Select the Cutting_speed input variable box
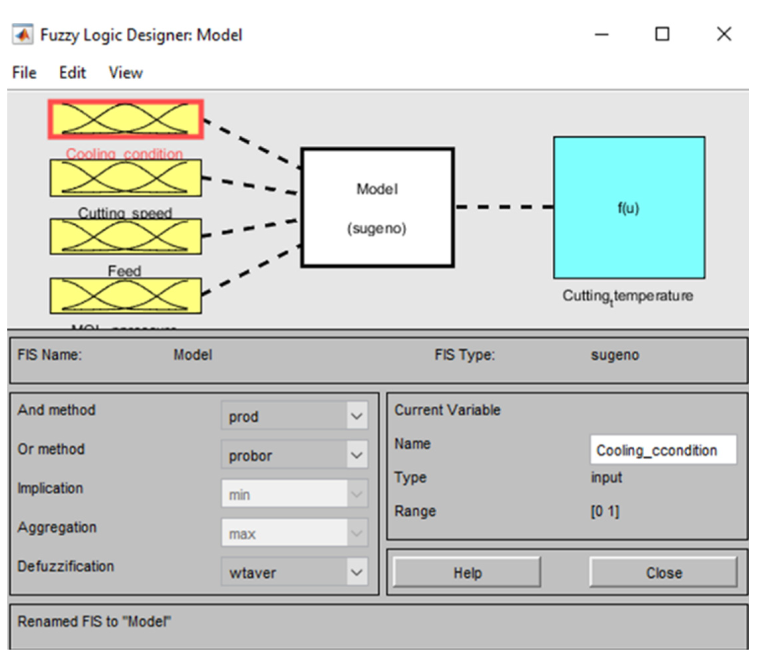Image resolution: width=757 pixels, height=659 pixels. point(125,178)
